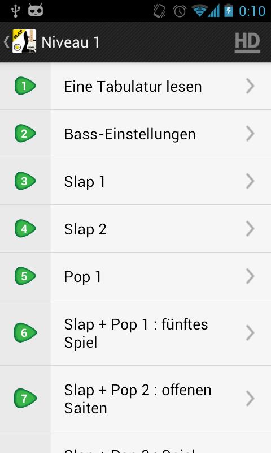The height and width of the screenshot is (453, 271).
Task: Tap the Slap bass app icon in header
Action: click(x=24, y=41)
